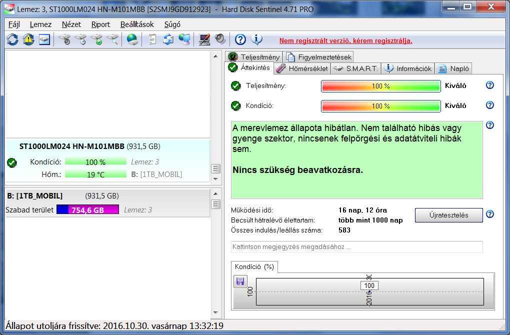Switch to the Figyelmeztetések tab

pos(318,57)
